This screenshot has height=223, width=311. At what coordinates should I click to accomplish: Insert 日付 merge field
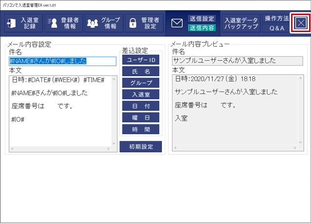pos(141,106)
